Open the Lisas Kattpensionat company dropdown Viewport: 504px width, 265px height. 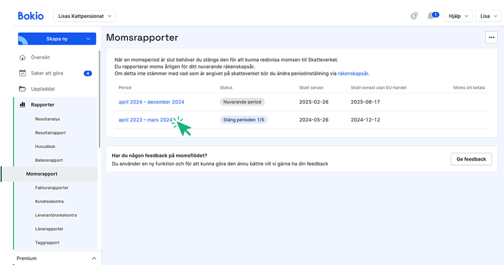(x=85, y=16)
